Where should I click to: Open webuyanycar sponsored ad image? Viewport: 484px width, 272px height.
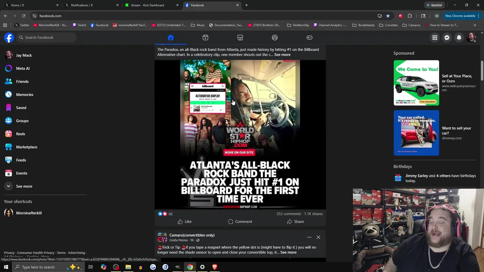[416, 83]
